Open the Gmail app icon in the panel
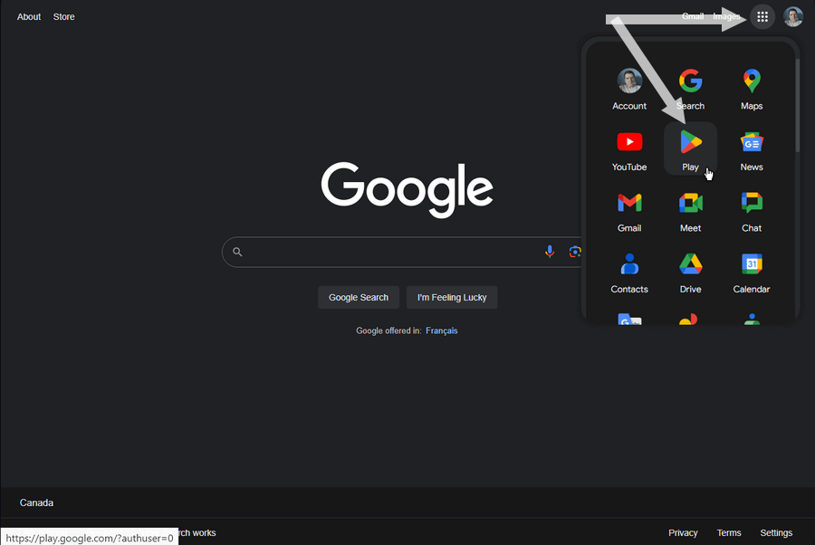This screenshot has height=545, width=815. 629,211
